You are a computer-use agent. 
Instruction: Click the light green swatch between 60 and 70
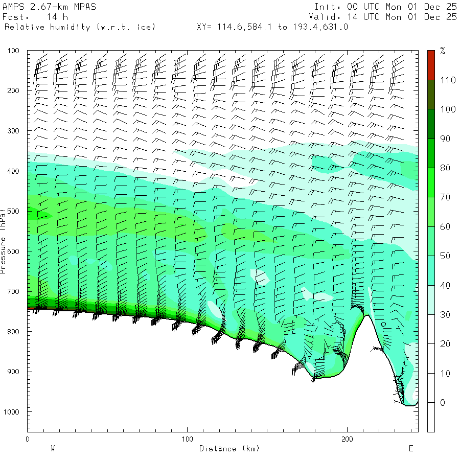(x=431, y=212)
